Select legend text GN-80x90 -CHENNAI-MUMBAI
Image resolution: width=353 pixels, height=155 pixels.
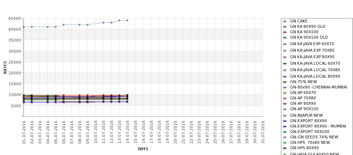point(319,87)
